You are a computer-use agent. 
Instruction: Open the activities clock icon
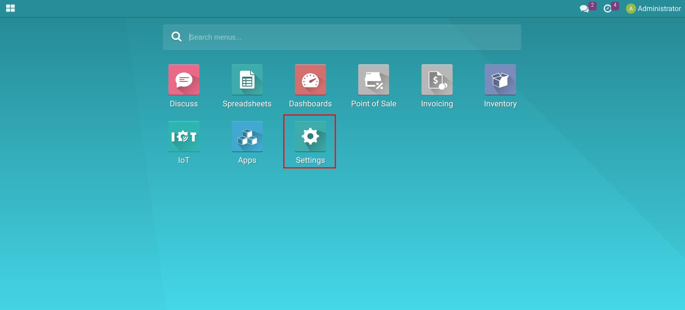coord(607,9)
